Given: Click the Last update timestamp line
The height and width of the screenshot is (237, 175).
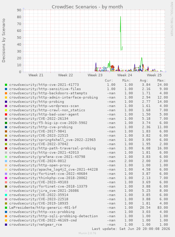Looking at the screenshot, I should pos(131,229).
